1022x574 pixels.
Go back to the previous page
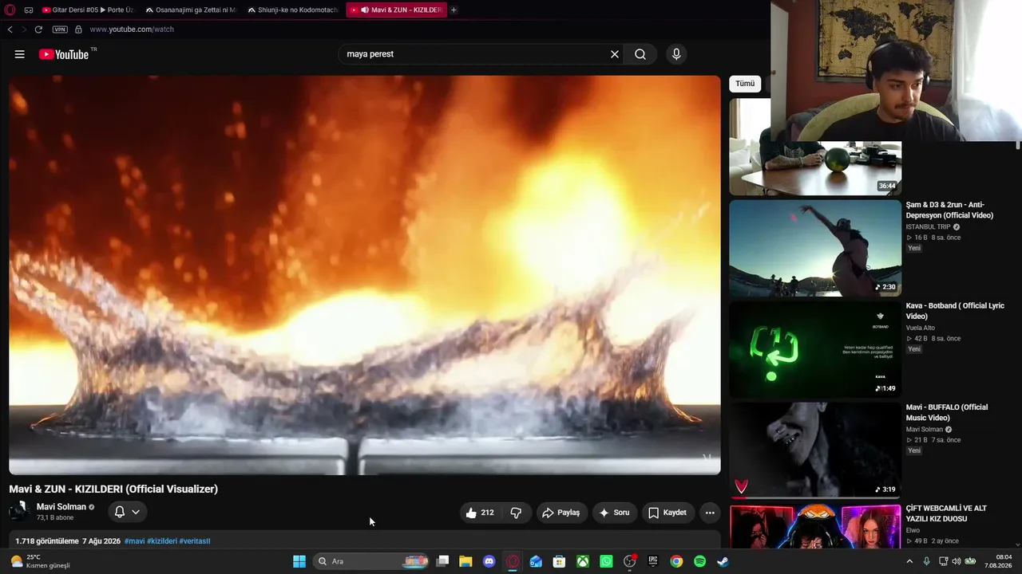pos(10,29)
